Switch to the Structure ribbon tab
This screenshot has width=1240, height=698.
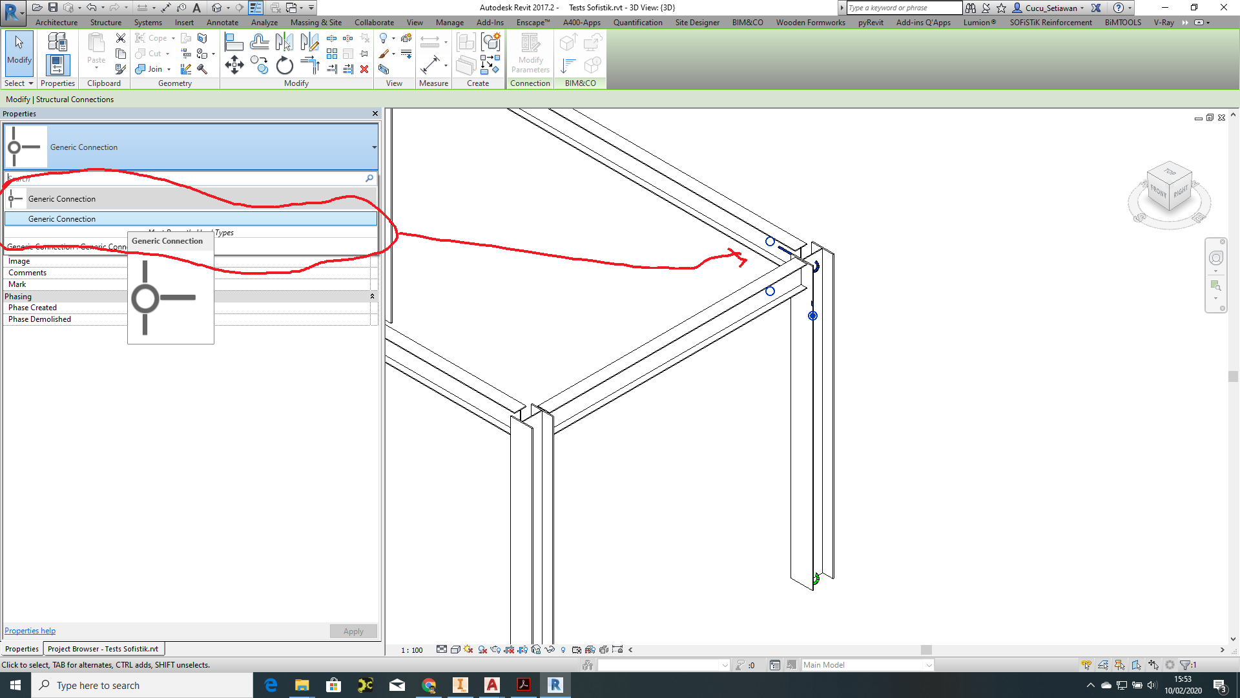(x=105, y=22)
